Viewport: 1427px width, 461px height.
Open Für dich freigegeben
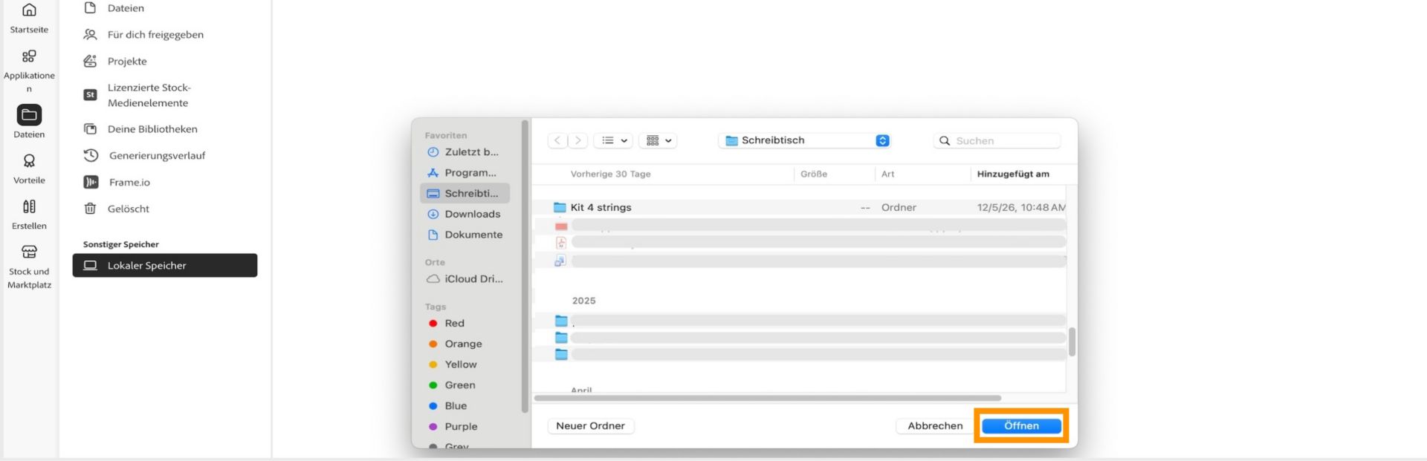155,35
